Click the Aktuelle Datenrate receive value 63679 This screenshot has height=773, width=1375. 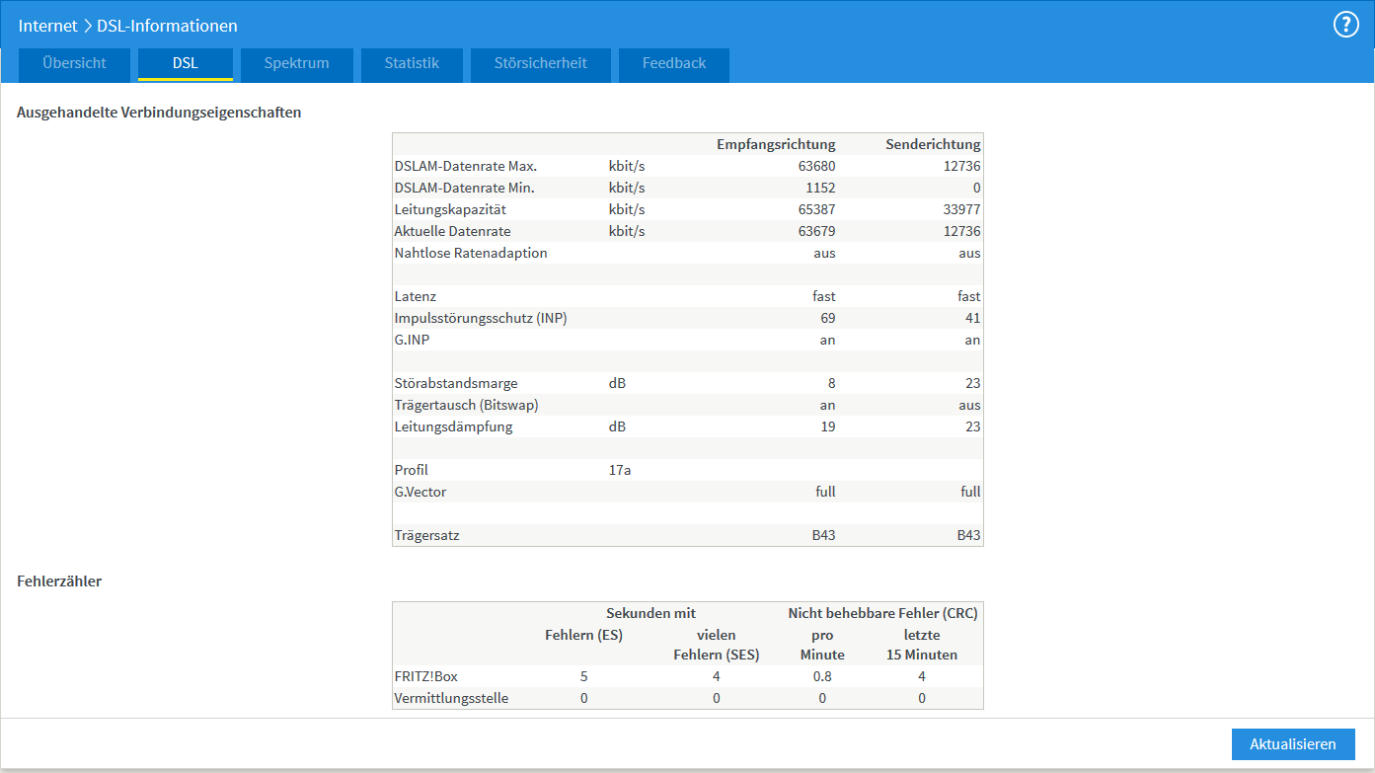click(x=815, y=231)
